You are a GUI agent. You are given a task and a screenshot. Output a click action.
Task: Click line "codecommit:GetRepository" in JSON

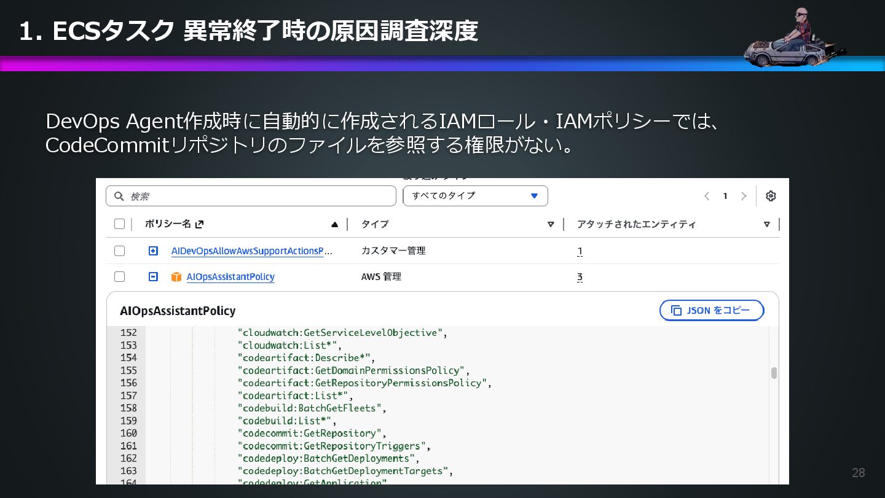312,433
